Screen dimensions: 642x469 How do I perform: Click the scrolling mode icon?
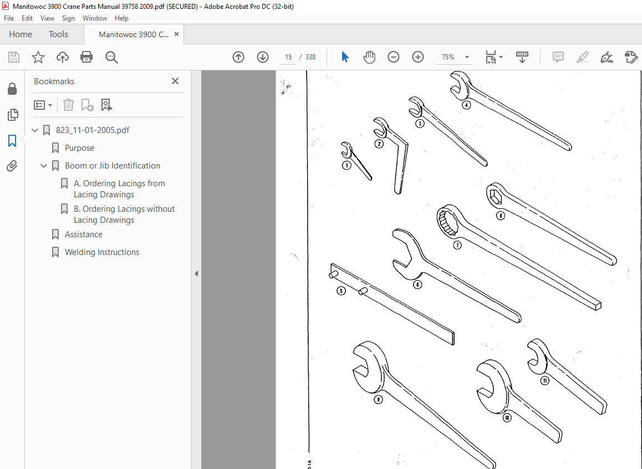pos(522,57)
